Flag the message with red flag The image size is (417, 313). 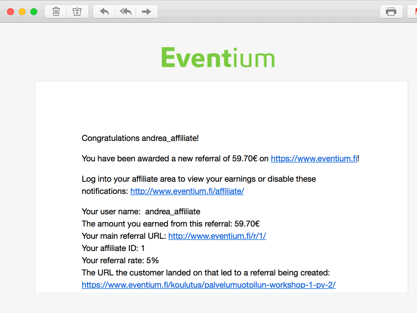coord(413,12)
